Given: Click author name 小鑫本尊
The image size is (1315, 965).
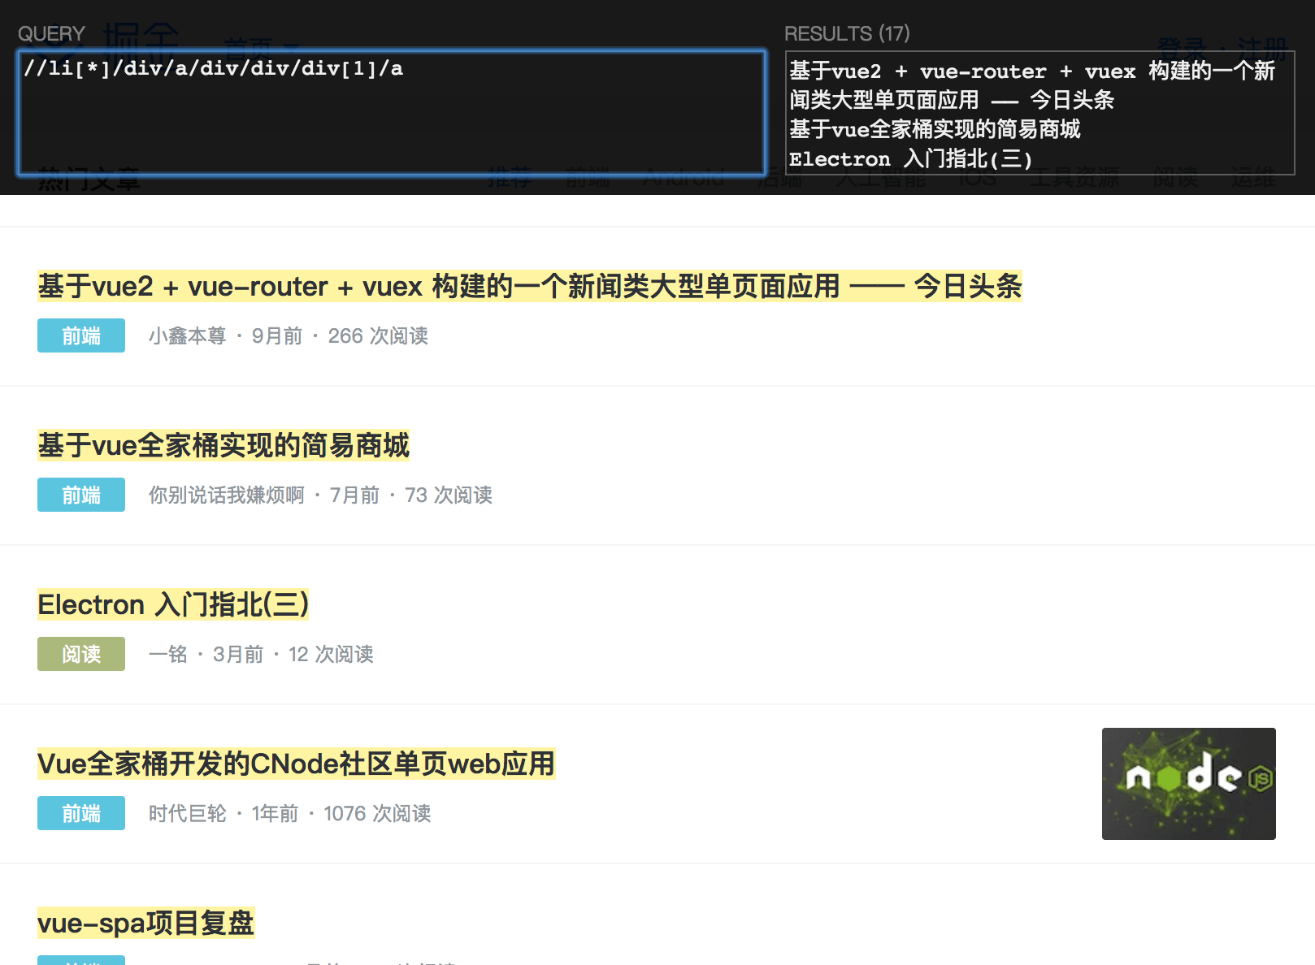Looking at the screenshot, I should click(187, 335).
